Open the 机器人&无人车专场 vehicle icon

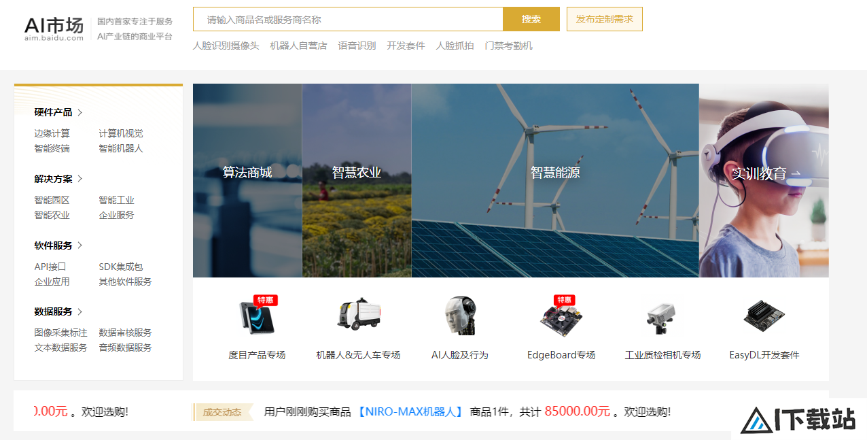[x=358, y=314]
